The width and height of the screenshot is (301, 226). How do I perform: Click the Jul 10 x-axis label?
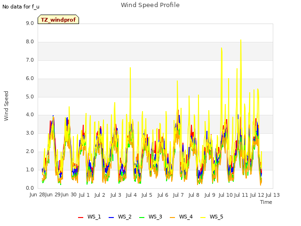point(226,195)
